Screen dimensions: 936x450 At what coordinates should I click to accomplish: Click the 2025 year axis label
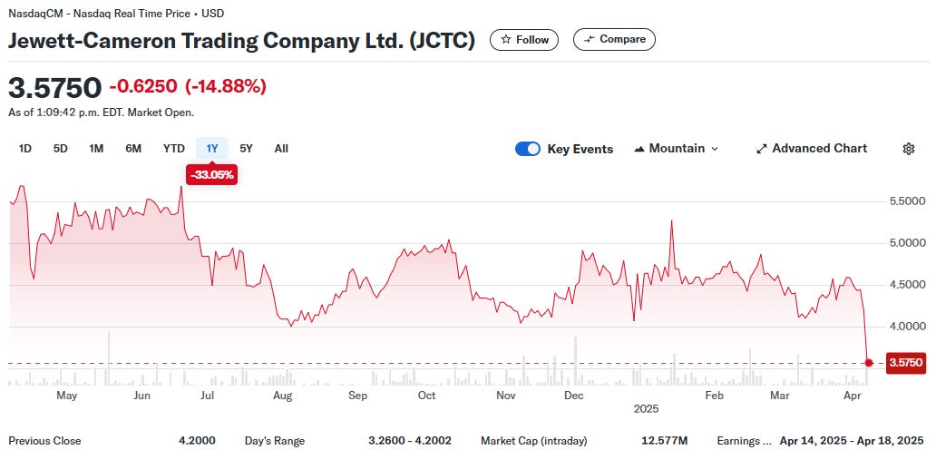tap(646, 409)
